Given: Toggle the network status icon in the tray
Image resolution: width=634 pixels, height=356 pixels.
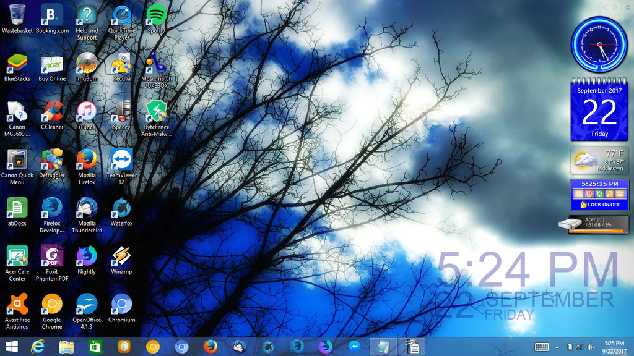Looking at the screenshot, I should (x=580, y=347).
